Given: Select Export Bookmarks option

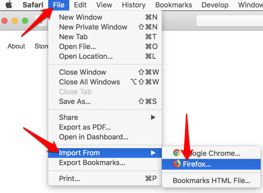Looking at the screenshot, I should (92, 163).
